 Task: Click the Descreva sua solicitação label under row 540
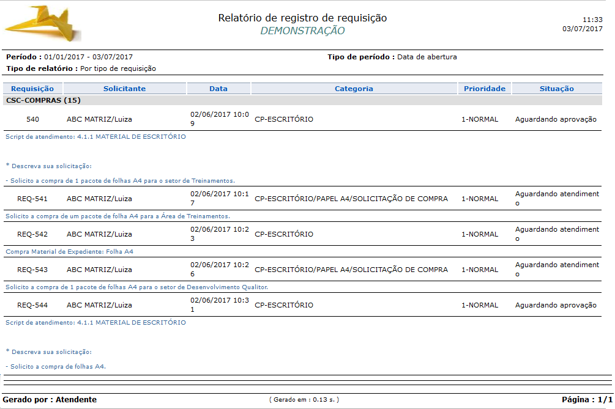pyautogui.click(x=48, y=166)
